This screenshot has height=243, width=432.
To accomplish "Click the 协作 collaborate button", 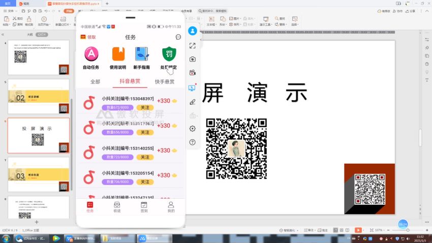I will pos(397,11).
